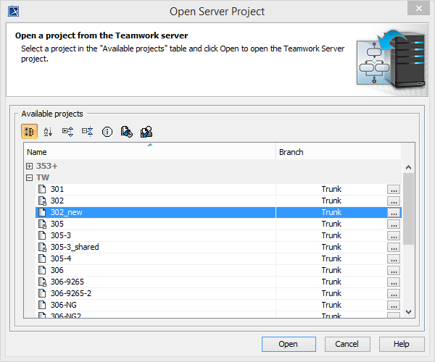This screenshot has width=435, height=362.
Task: Click the Open button
Action: pyautogui.click(x=289, y=344)
